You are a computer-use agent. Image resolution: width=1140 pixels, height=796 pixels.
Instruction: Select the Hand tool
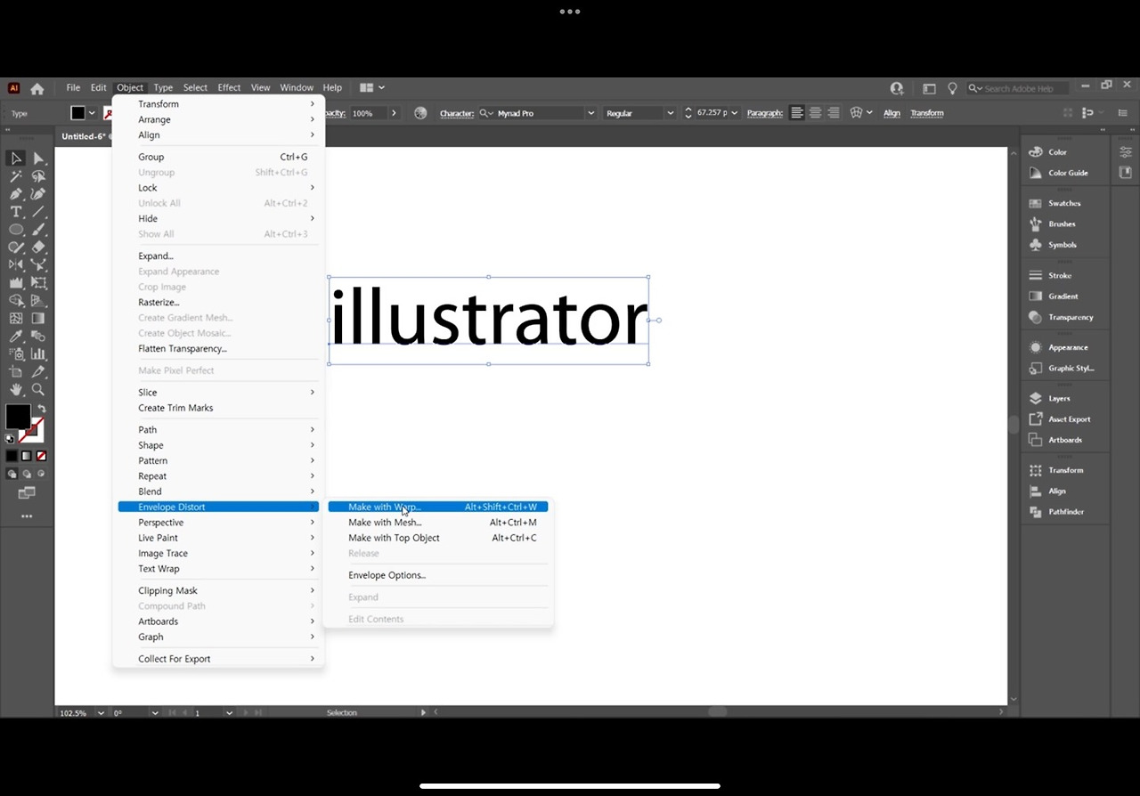pyautogui.click(x=16, y=390)
